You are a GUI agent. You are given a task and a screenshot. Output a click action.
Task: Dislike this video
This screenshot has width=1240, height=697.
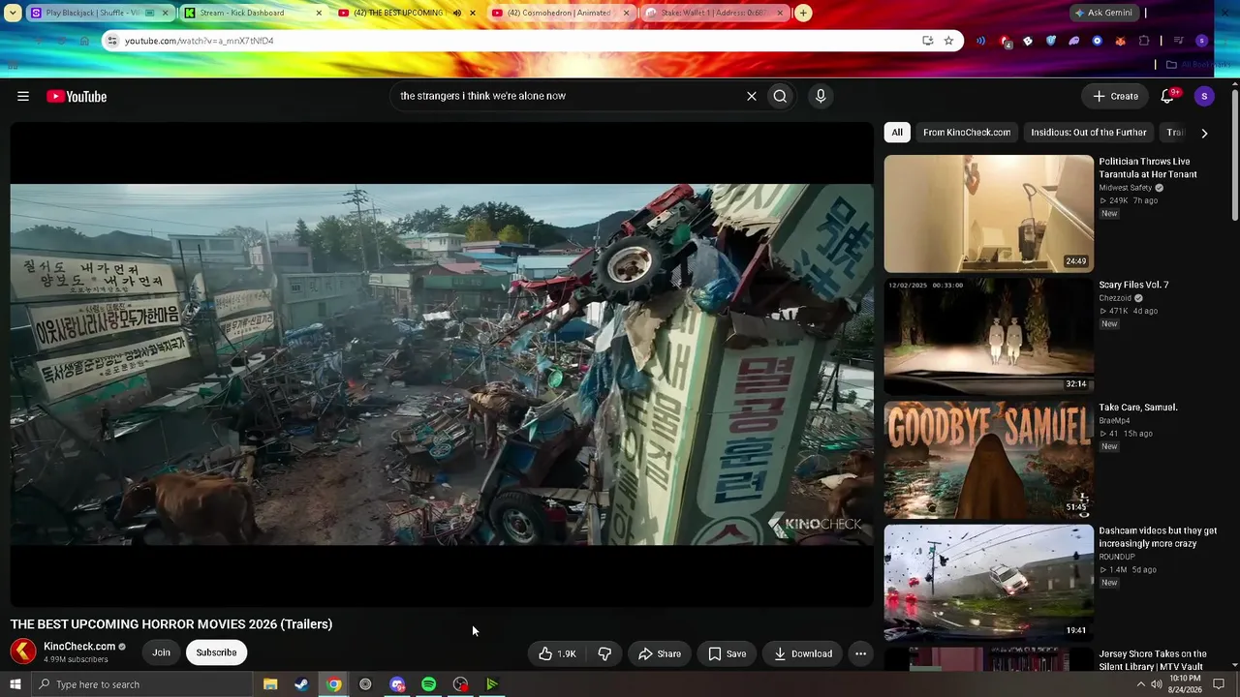coord(604,653)
